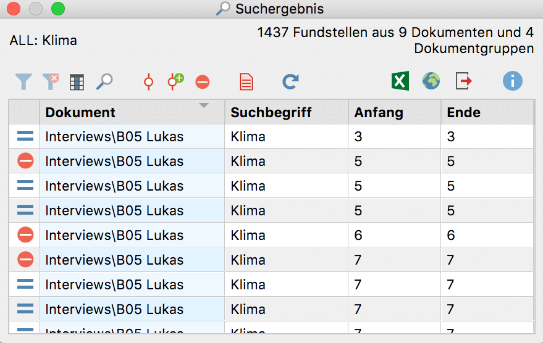Toggle the red excluded marker on row Anfang 6
Viewport: 543px width, 343px height.
tap(25, 235)
